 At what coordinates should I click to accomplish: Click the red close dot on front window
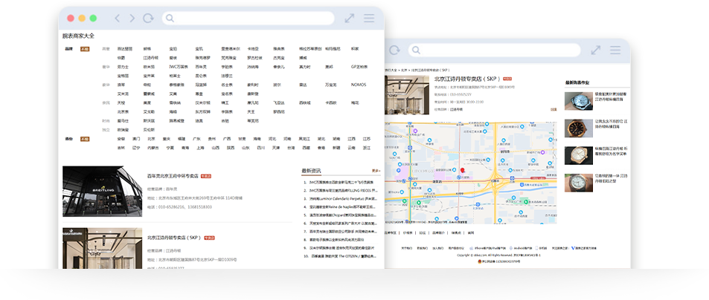point(71,18)
